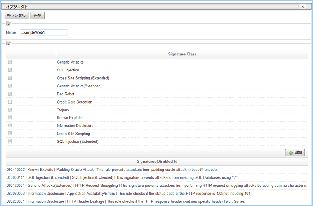Click the Trojans label text
The height and width of the screenshot is (206, 313).
click(63, 110)
